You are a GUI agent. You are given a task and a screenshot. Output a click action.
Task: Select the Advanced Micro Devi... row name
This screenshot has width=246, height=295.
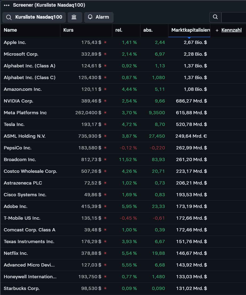(29, 265)
